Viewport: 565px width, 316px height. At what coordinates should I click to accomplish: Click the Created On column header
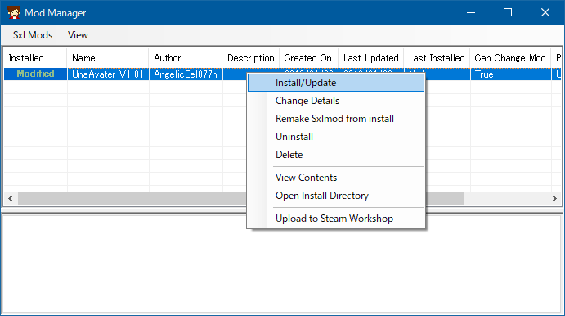309,58
